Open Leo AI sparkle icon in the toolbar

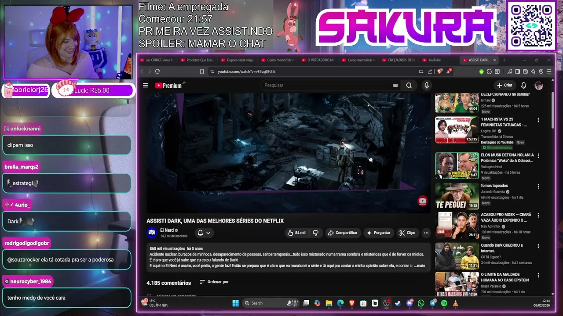coord(533,72)
